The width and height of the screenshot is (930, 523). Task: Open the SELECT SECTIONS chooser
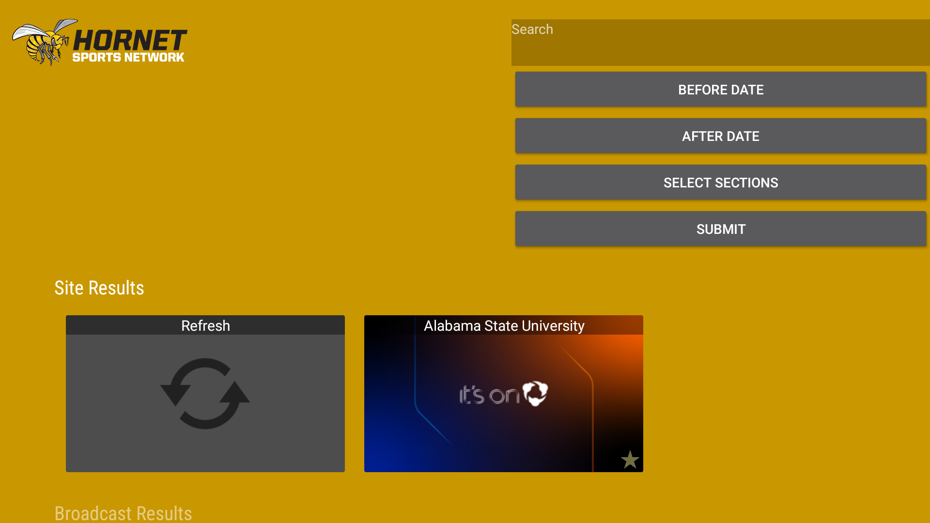(720, 183)
